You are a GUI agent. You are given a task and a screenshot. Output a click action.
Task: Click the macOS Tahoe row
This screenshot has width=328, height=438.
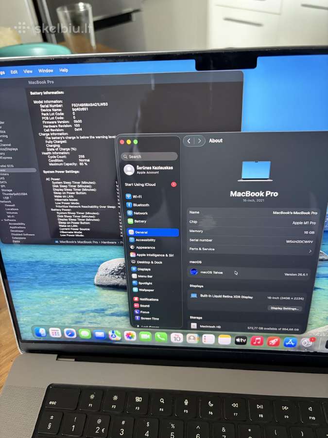click(248, 273)
